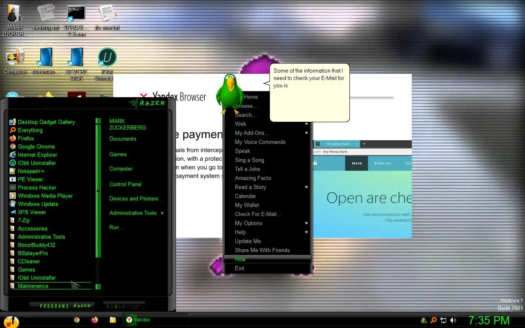
Task: Click start menu scrollbar down arrow
Action: pyautogui.click(x=98, y=287)
